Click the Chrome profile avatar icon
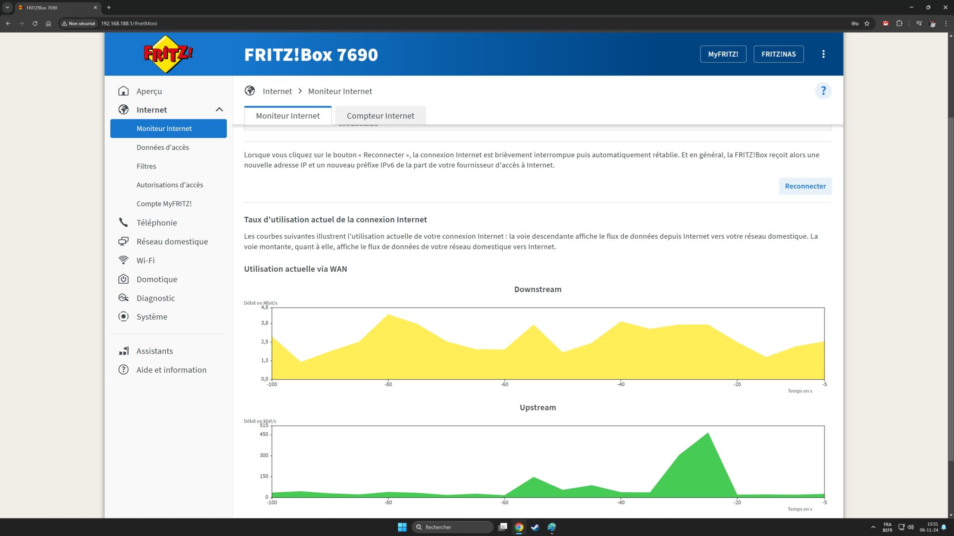The width and height of the screenshot is (954, 536). click(933, 23)
